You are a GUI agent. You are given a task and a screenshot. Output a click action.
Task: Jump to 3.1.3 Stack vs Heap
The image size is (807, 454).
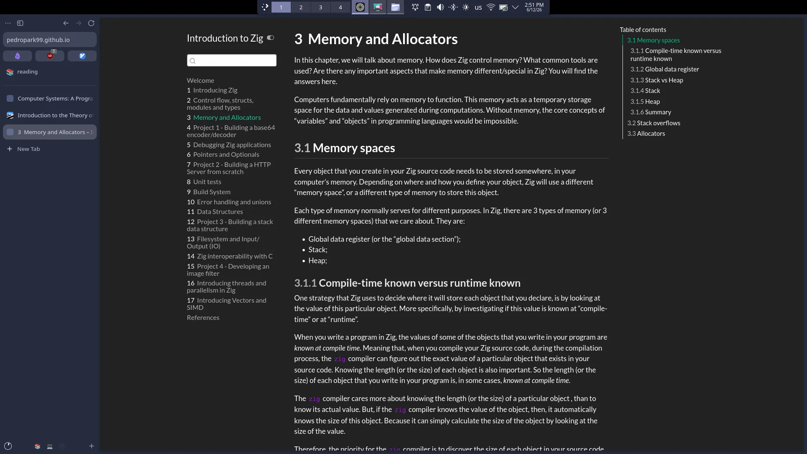pyautogui.click(x=657, y=80)
